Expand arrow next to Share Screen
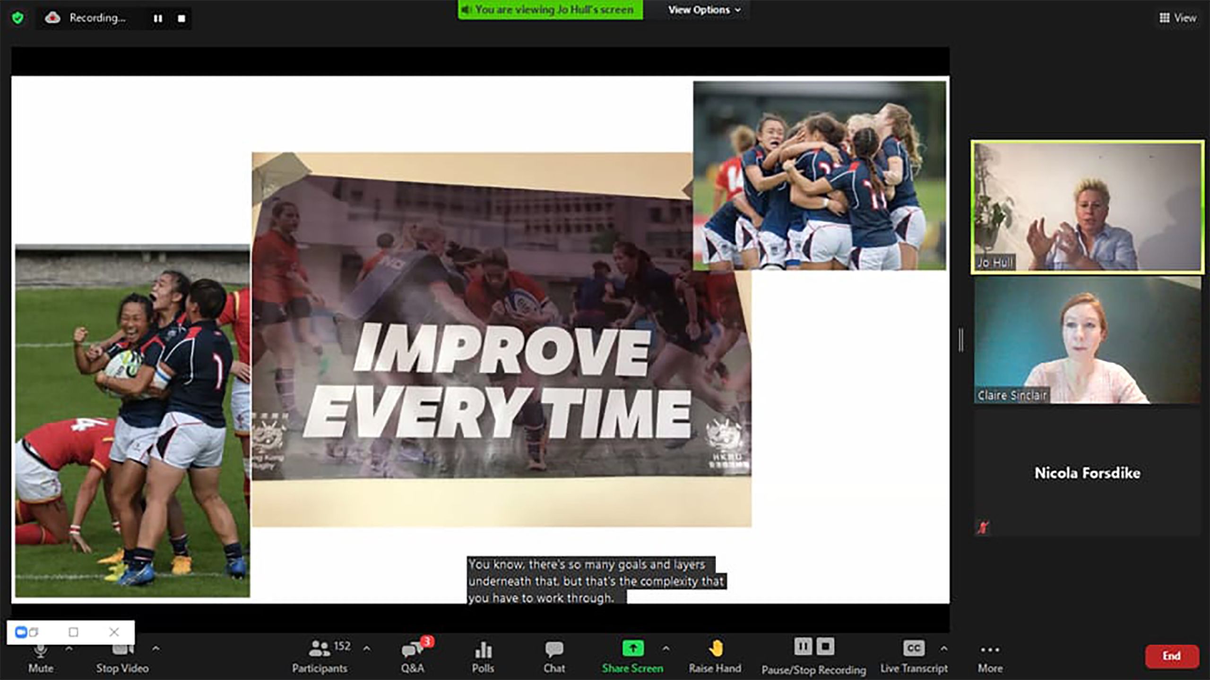Screen dimensions: 1210x680 (666, 649)
